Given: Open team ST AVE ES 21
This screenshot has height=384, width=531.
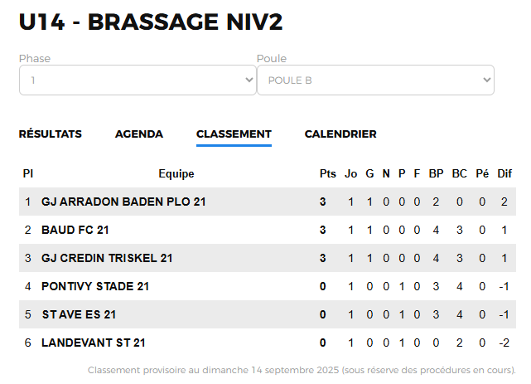Looking at the screenshot, I should tap(79, 314).
